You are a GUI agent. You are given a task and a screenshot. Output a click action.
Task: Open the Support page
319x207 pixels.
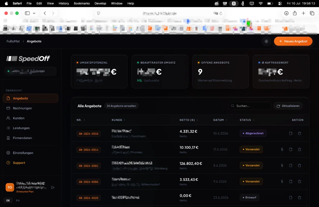pyautogui.click(x=31, y=163)
